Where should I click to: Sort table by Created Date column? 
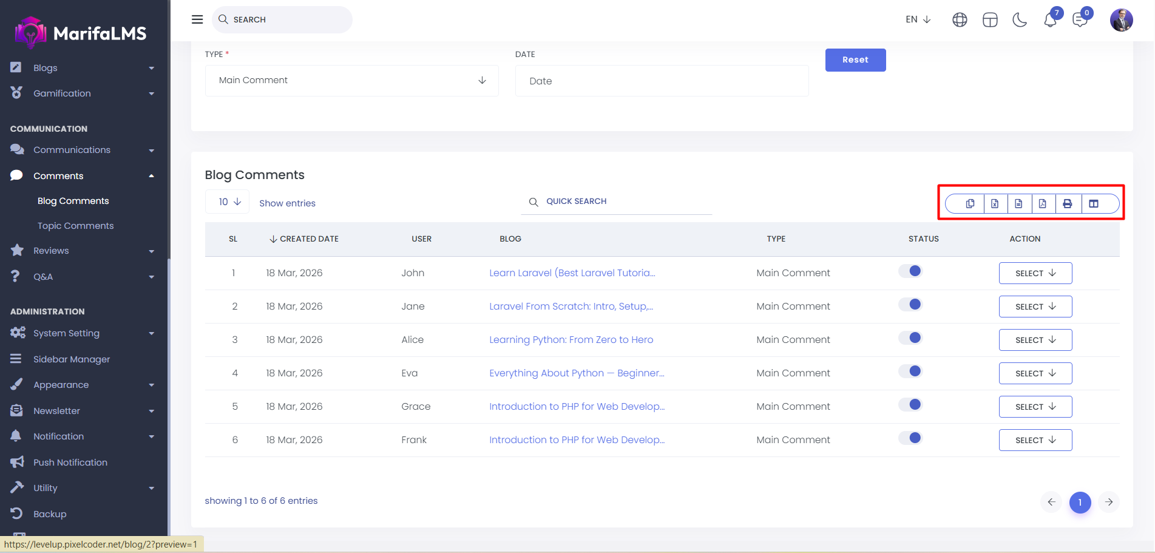tap(304, 239)
